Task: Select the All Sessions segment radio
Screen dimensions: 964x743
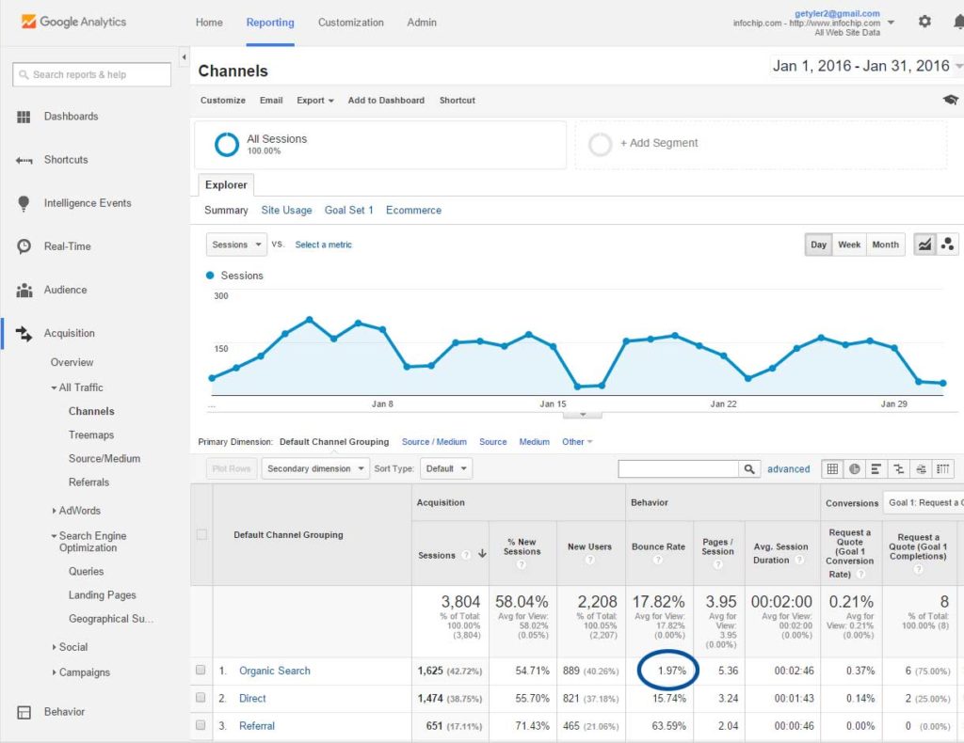Action: point(224,143)
